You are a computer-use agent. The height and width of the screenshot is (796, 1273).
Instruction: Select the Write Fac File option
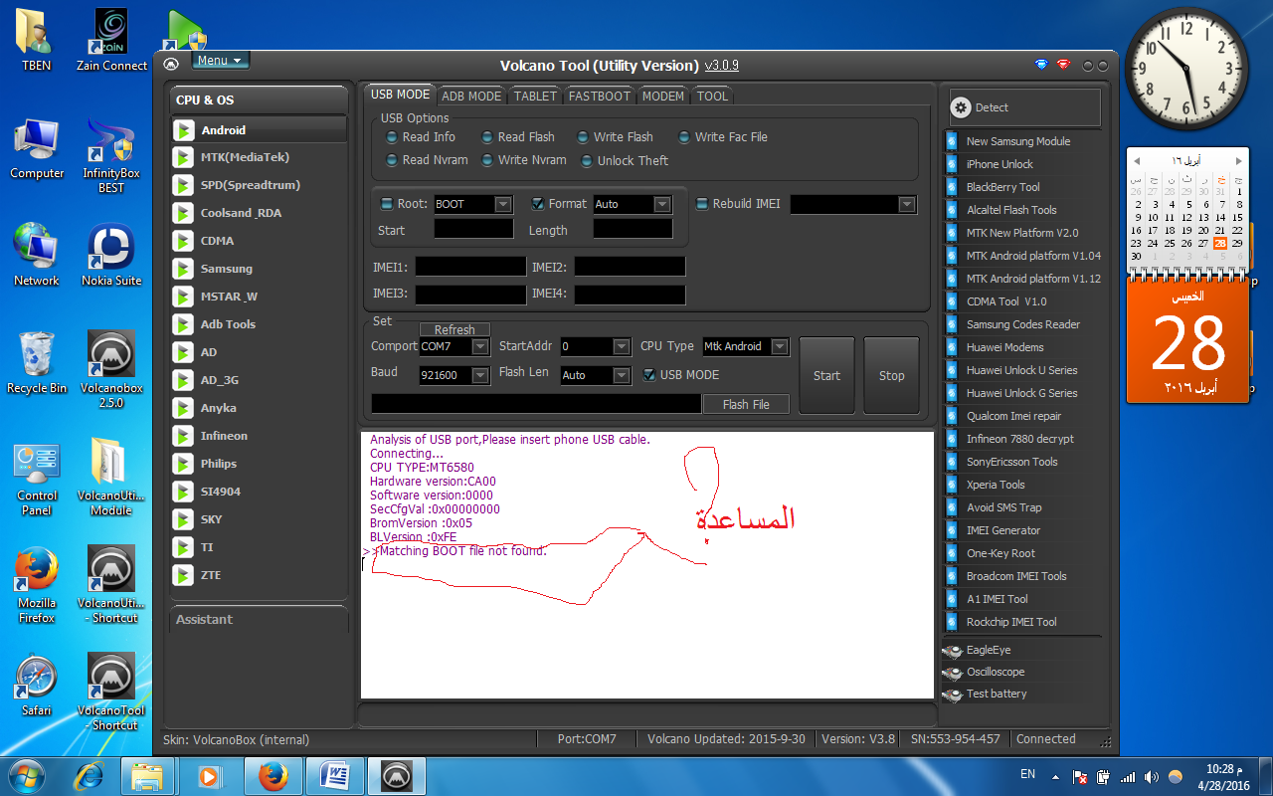pos(723,137)
